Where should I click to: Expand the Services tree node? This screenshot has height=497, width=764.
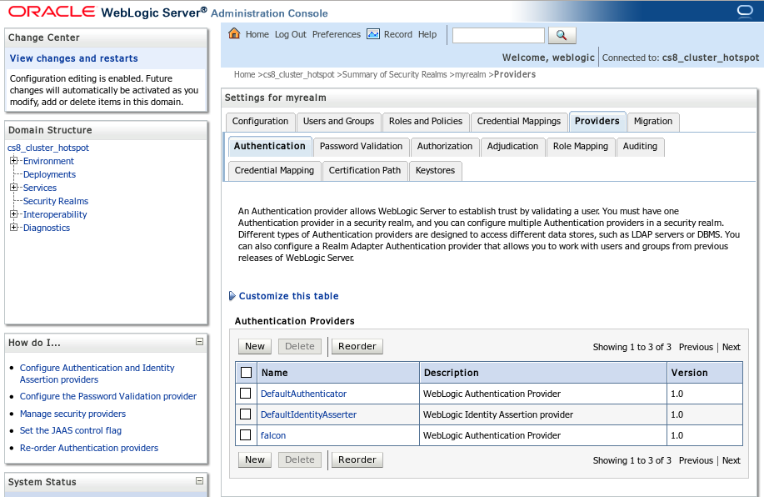point(13,188)
